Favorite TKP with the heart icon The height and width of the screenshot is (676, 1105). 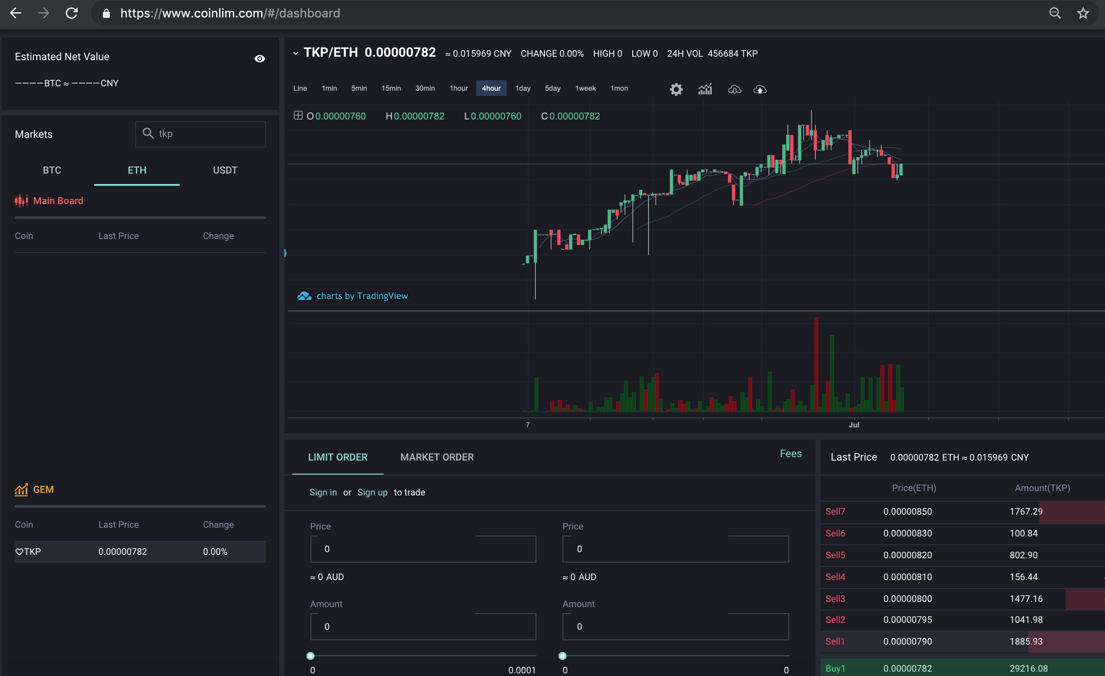tap(19, 552)
